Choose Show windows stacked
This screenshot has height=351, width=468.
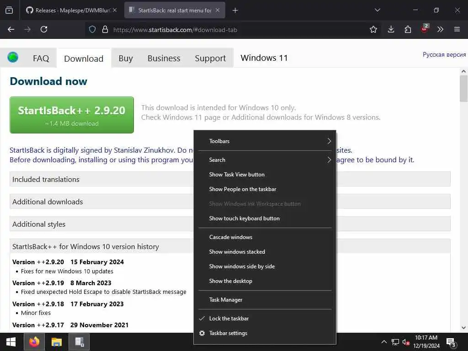(265, 252)
